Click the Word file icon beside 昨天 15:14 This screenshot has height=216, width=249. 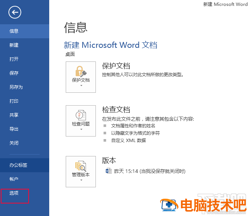(109, 171)
